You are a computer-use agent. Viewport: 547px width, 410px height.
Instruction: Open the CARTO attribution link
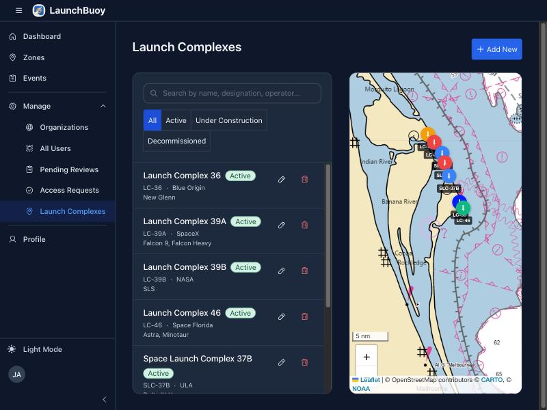click(x=492, y=380)
